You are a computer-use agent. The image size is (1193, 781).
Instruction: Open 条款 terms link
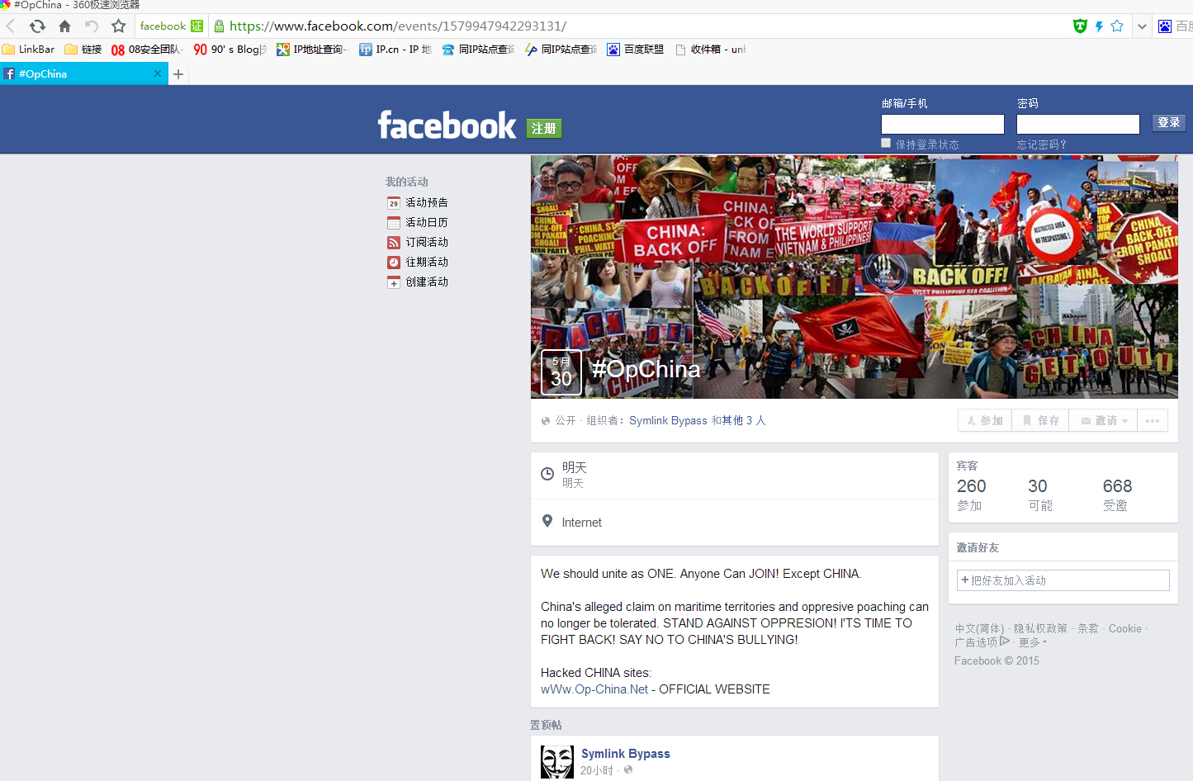coord(1088,628)
